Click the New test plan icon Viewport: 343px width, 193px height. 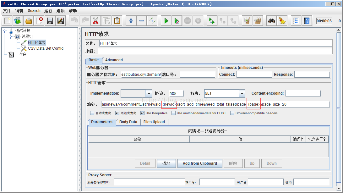tap(7, 21)
